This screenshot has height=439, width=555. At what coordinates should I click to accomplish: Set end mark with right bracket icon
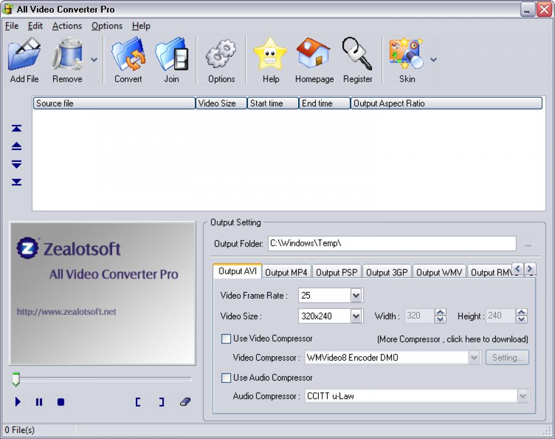click(x=161, y=402)
